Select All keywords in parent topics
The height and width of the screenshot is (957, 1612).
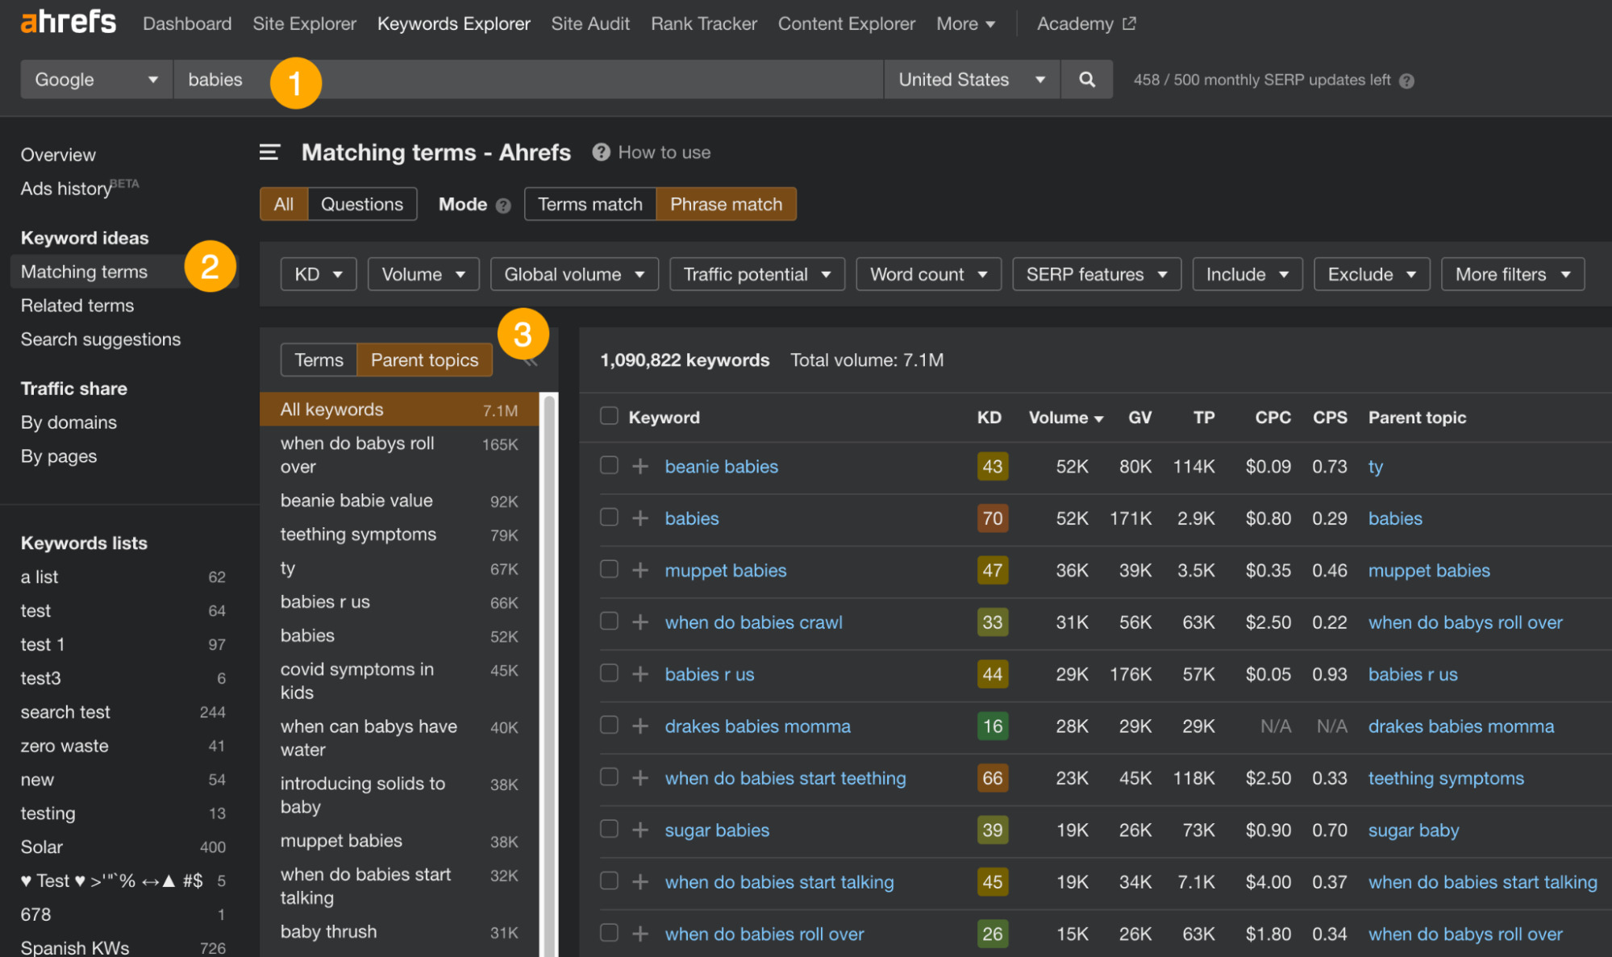click(x=398, y=410)
